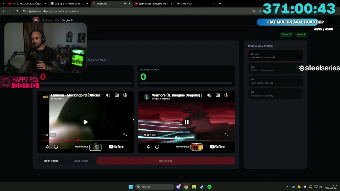Switch to the Give Up 2 Online Game tab

tap(69, 4)
